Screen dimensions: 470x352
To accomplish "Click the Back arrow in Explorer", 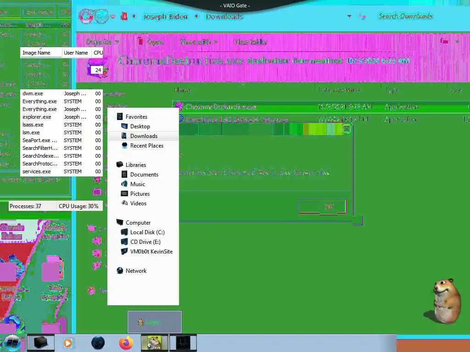I will [86, 16].
